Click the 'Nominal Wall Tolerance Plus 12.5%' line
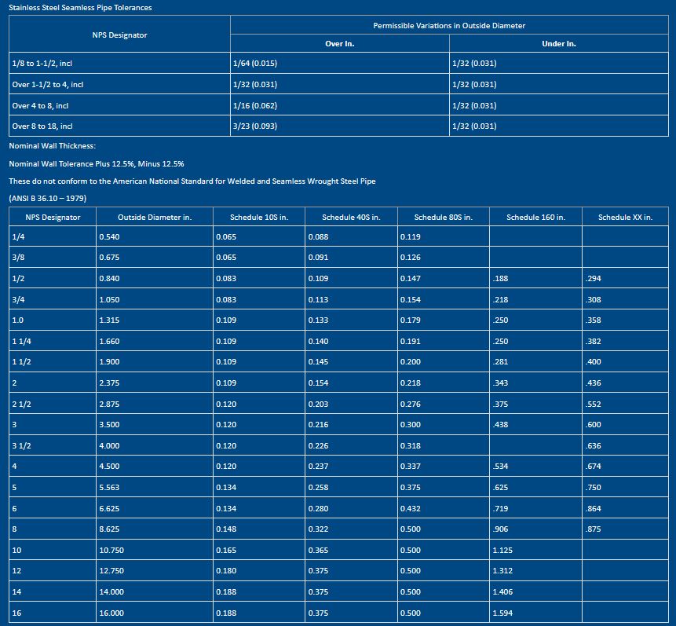Viewport: 676px width, 626px height. tap(96, 163)
